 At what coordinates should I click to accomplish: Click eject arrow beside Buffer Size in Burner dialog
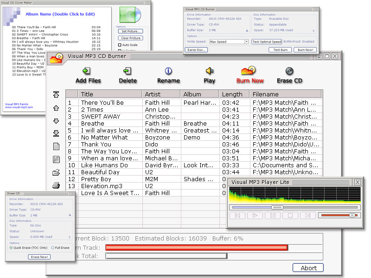pos(247,31)
